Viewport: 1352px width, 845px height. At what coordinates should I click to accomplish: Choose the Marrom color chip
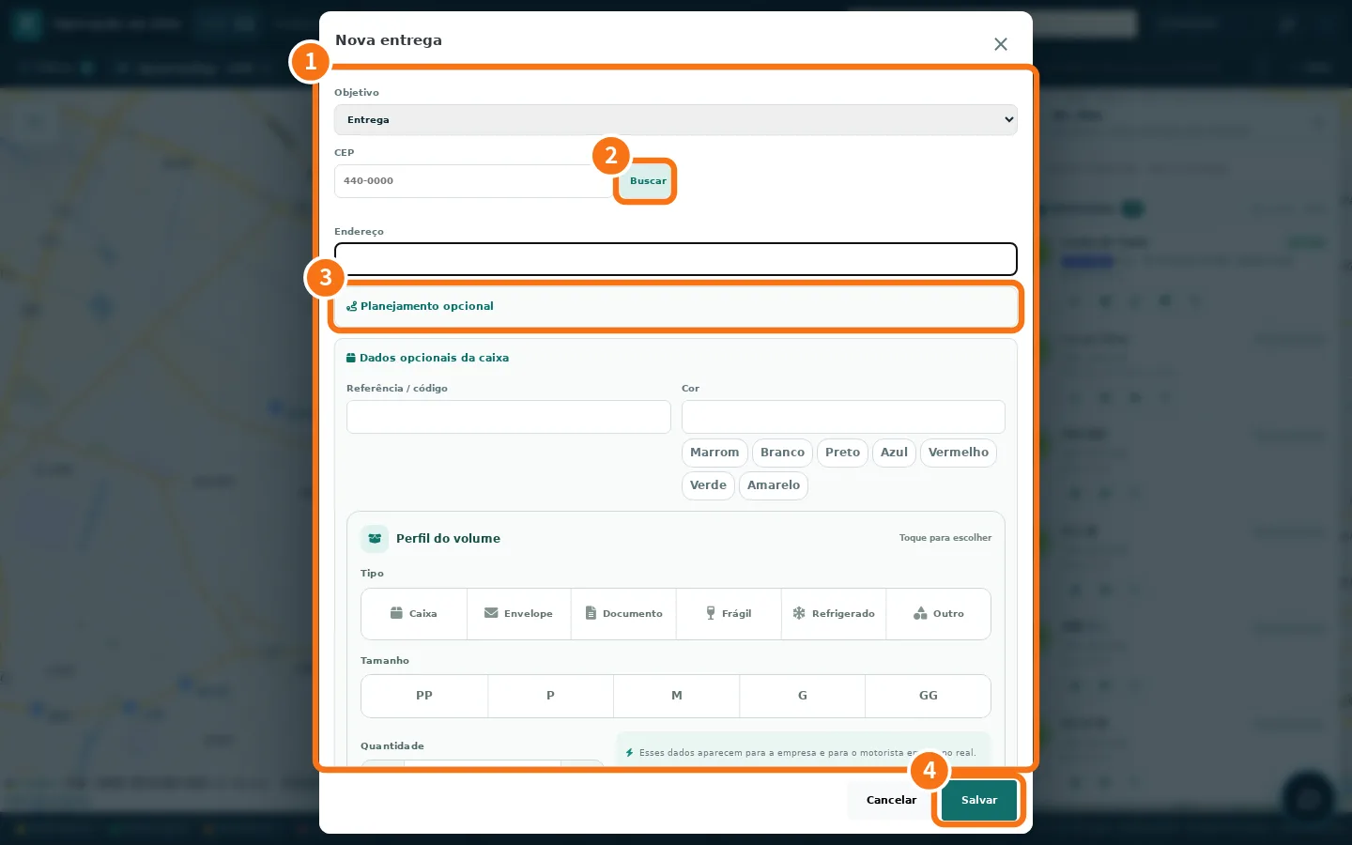[x=714, y=453]
